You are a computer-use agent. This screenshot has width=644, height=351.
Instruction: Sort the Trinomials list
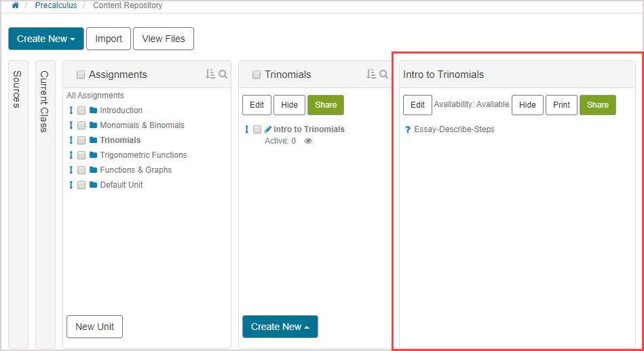371,74
